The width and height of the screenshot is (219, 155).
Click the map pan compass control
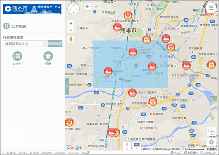pyautogui.click(x=74, y=9)
